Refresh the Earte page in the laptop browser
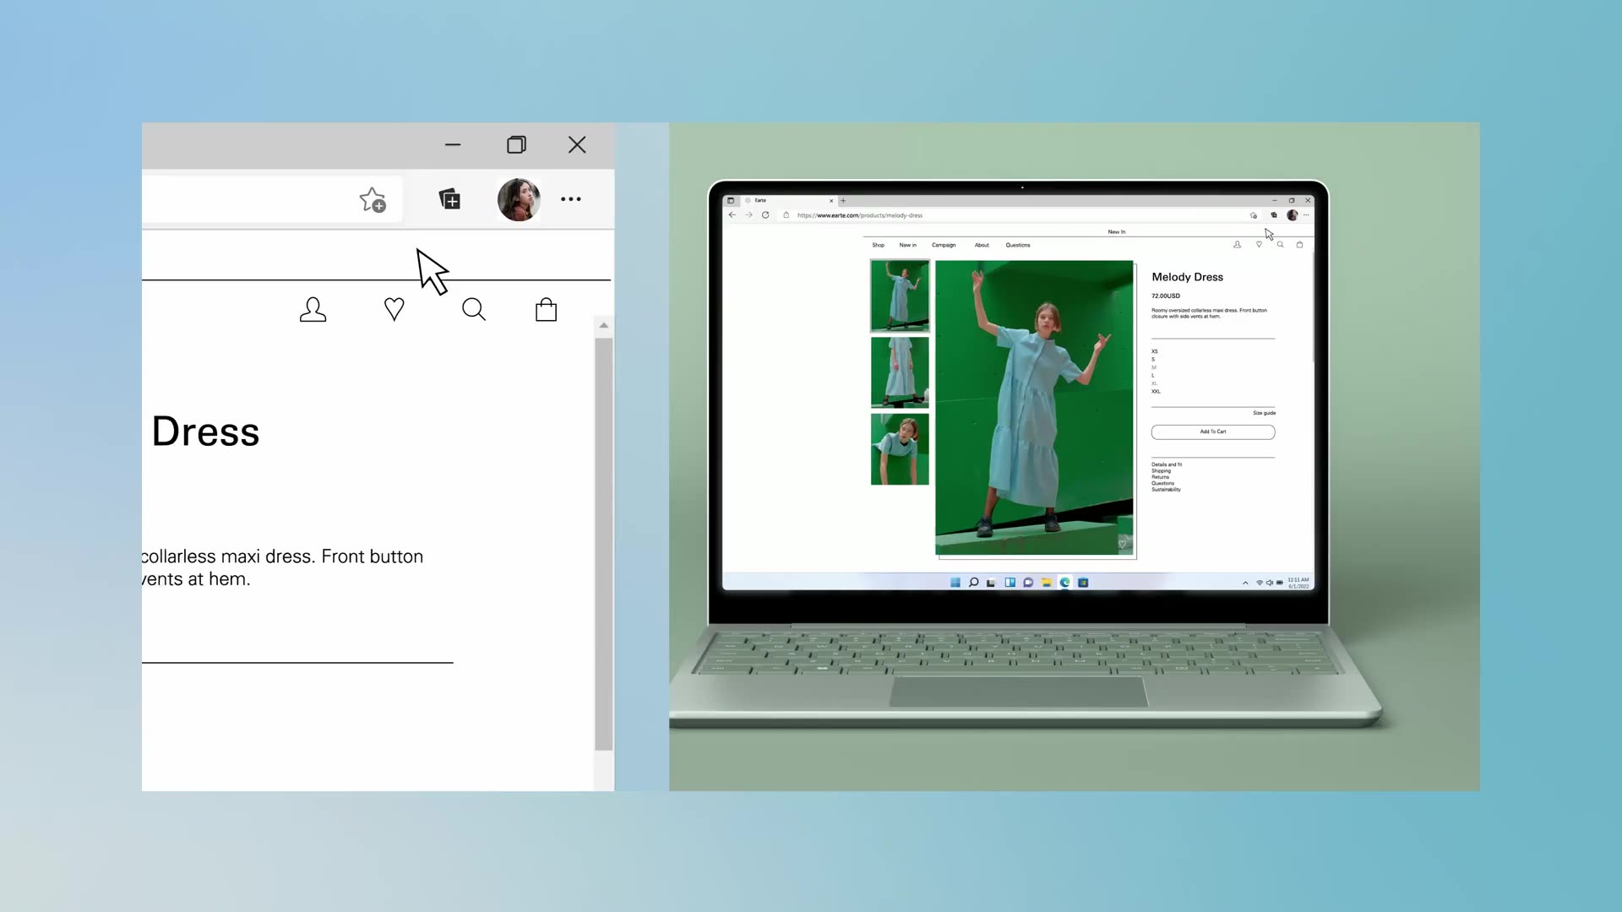 coord(765,215)
